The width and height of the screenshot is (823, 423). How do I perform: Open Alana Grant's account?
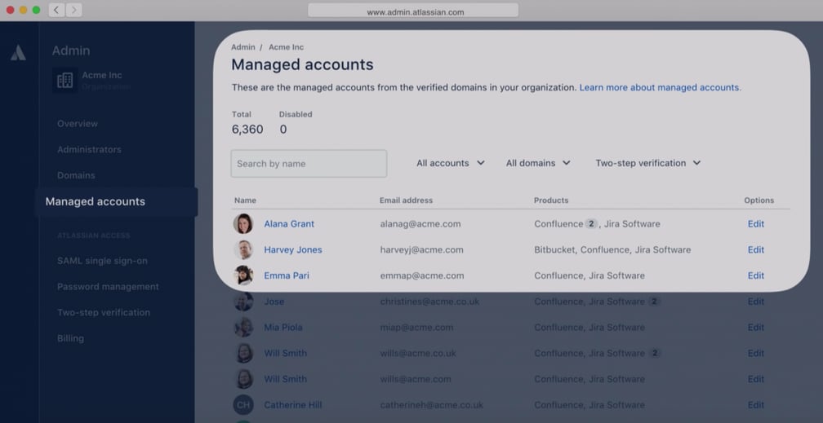tap(289, 224)
